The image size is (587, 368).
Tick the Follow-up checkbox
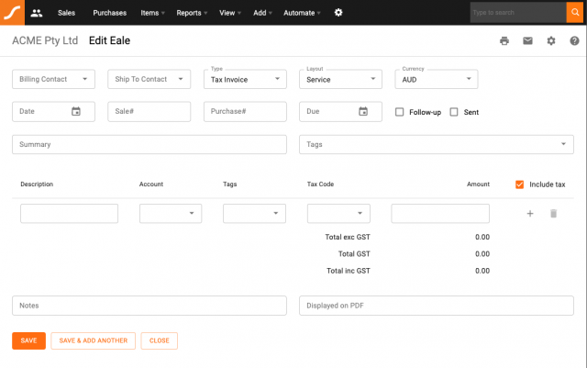coord(400,112)
